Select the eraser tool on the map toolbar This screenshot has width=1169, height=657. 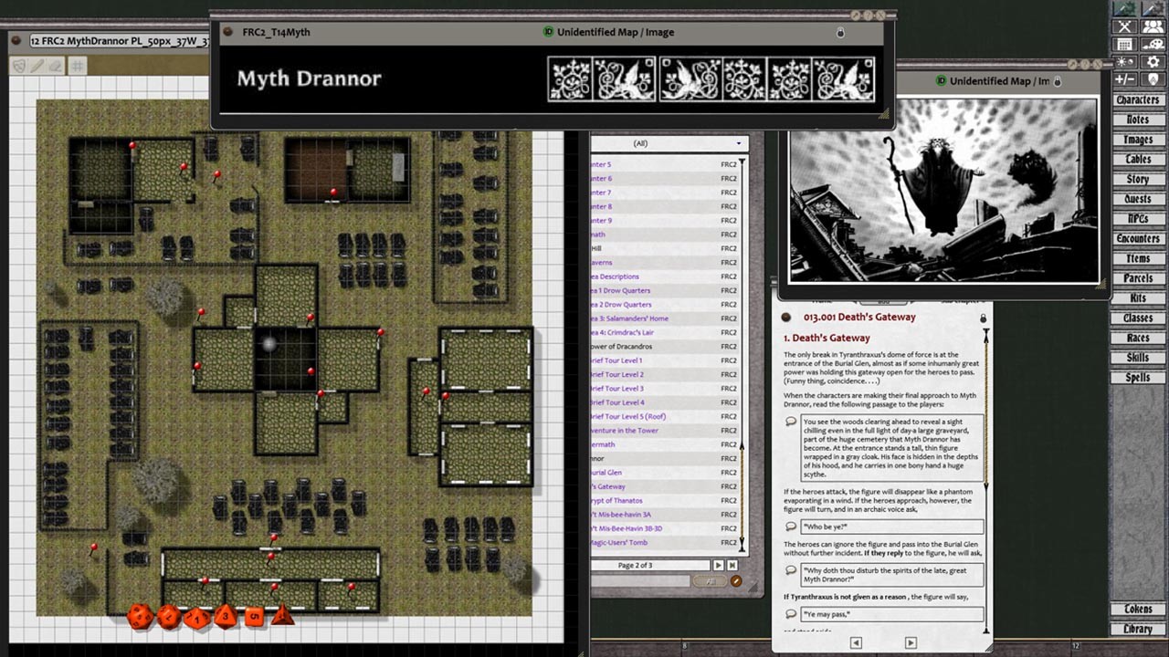point(54,65)
